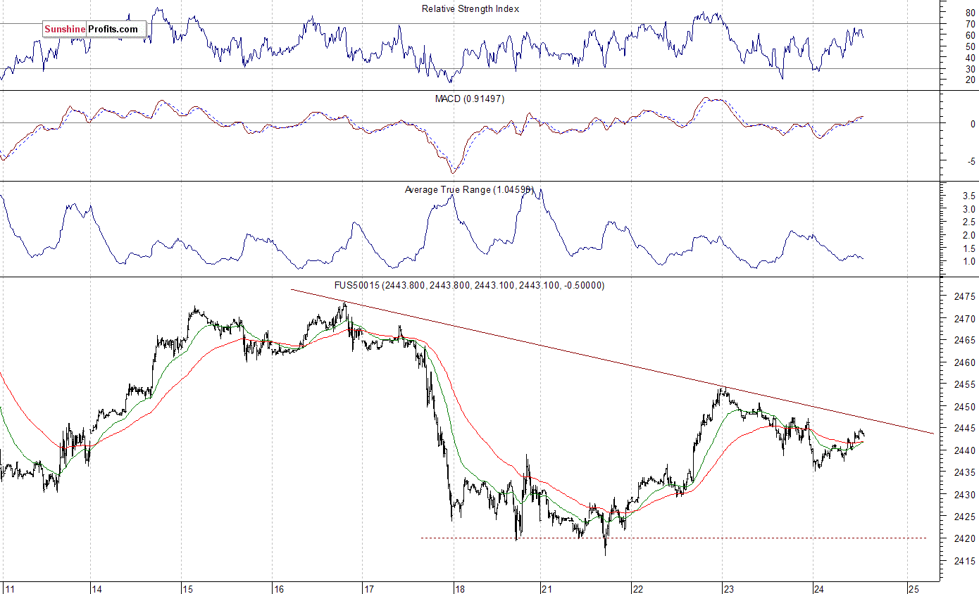Screen dimensions: 979x594
Task: Click the RSI 30 axis value
Action: point(970,69)
